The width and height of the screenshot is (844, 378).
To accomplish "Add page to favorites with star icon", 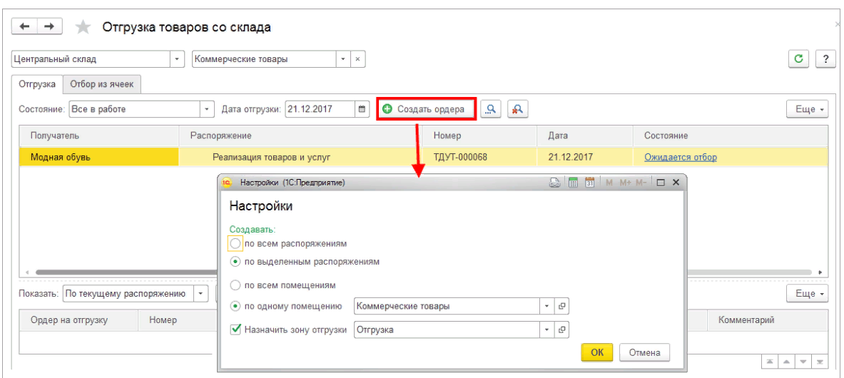I will coord(83,28).
